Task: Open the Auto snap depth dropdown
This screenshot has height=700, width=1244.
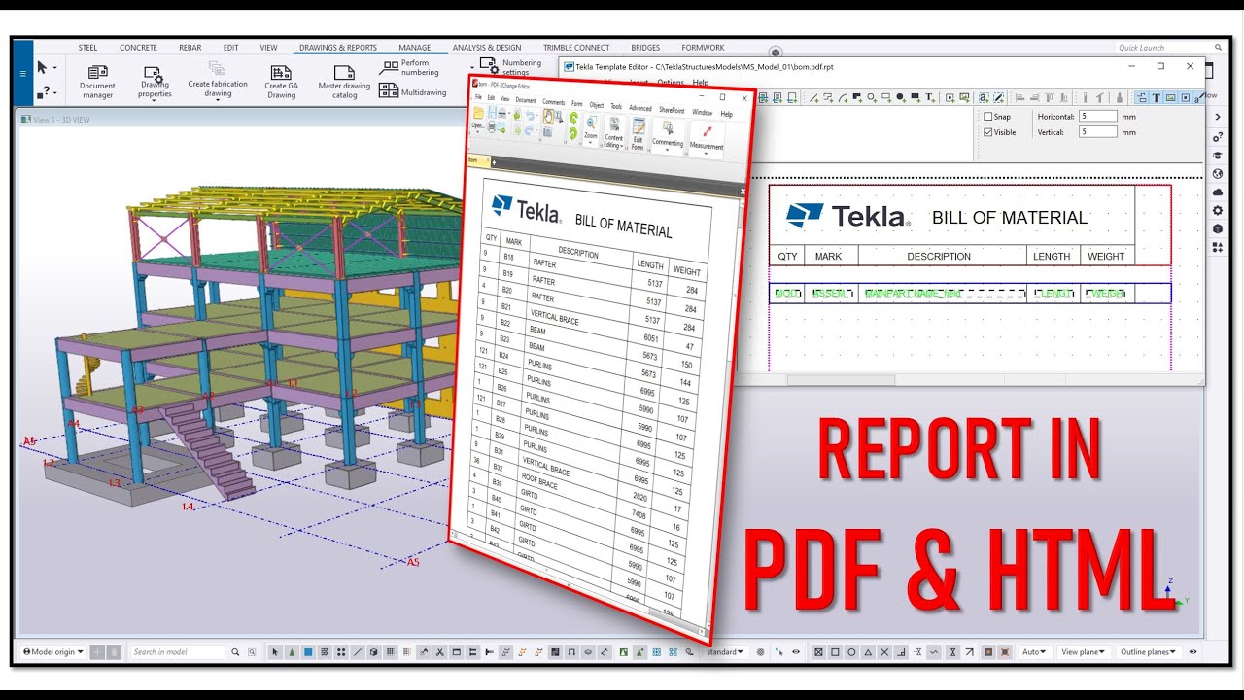Action: (x=1034, y=652)
